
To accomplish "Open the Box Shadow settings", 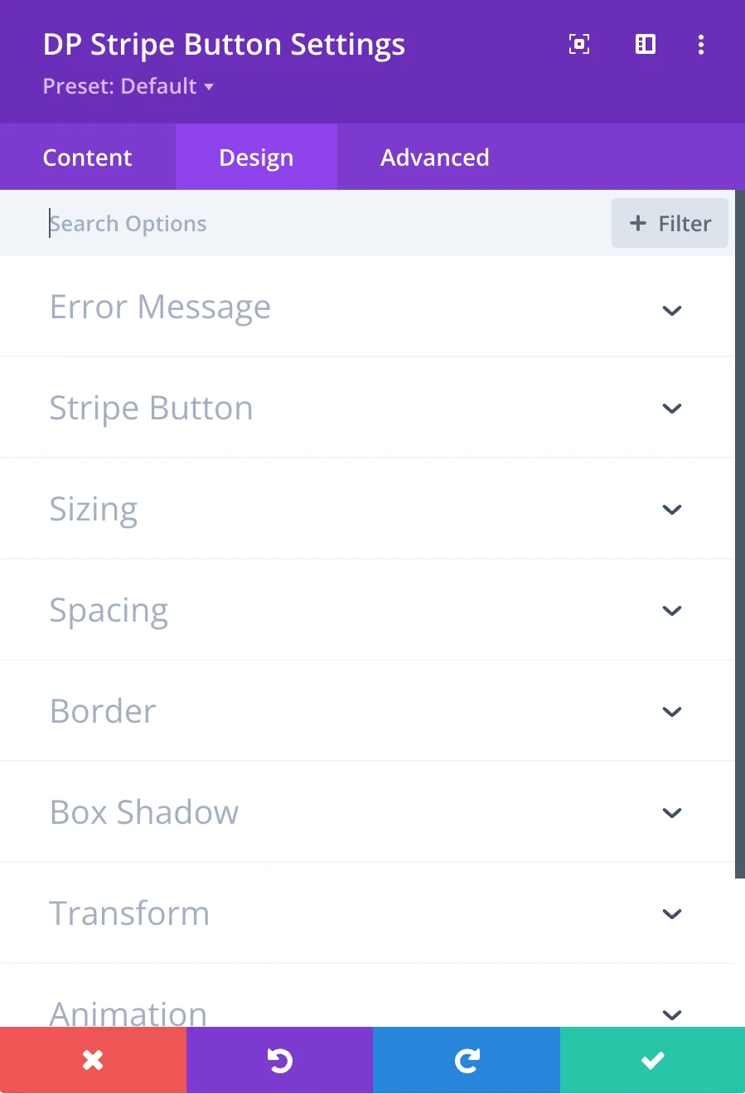I will pyautogui.click(x=671, y=813).
